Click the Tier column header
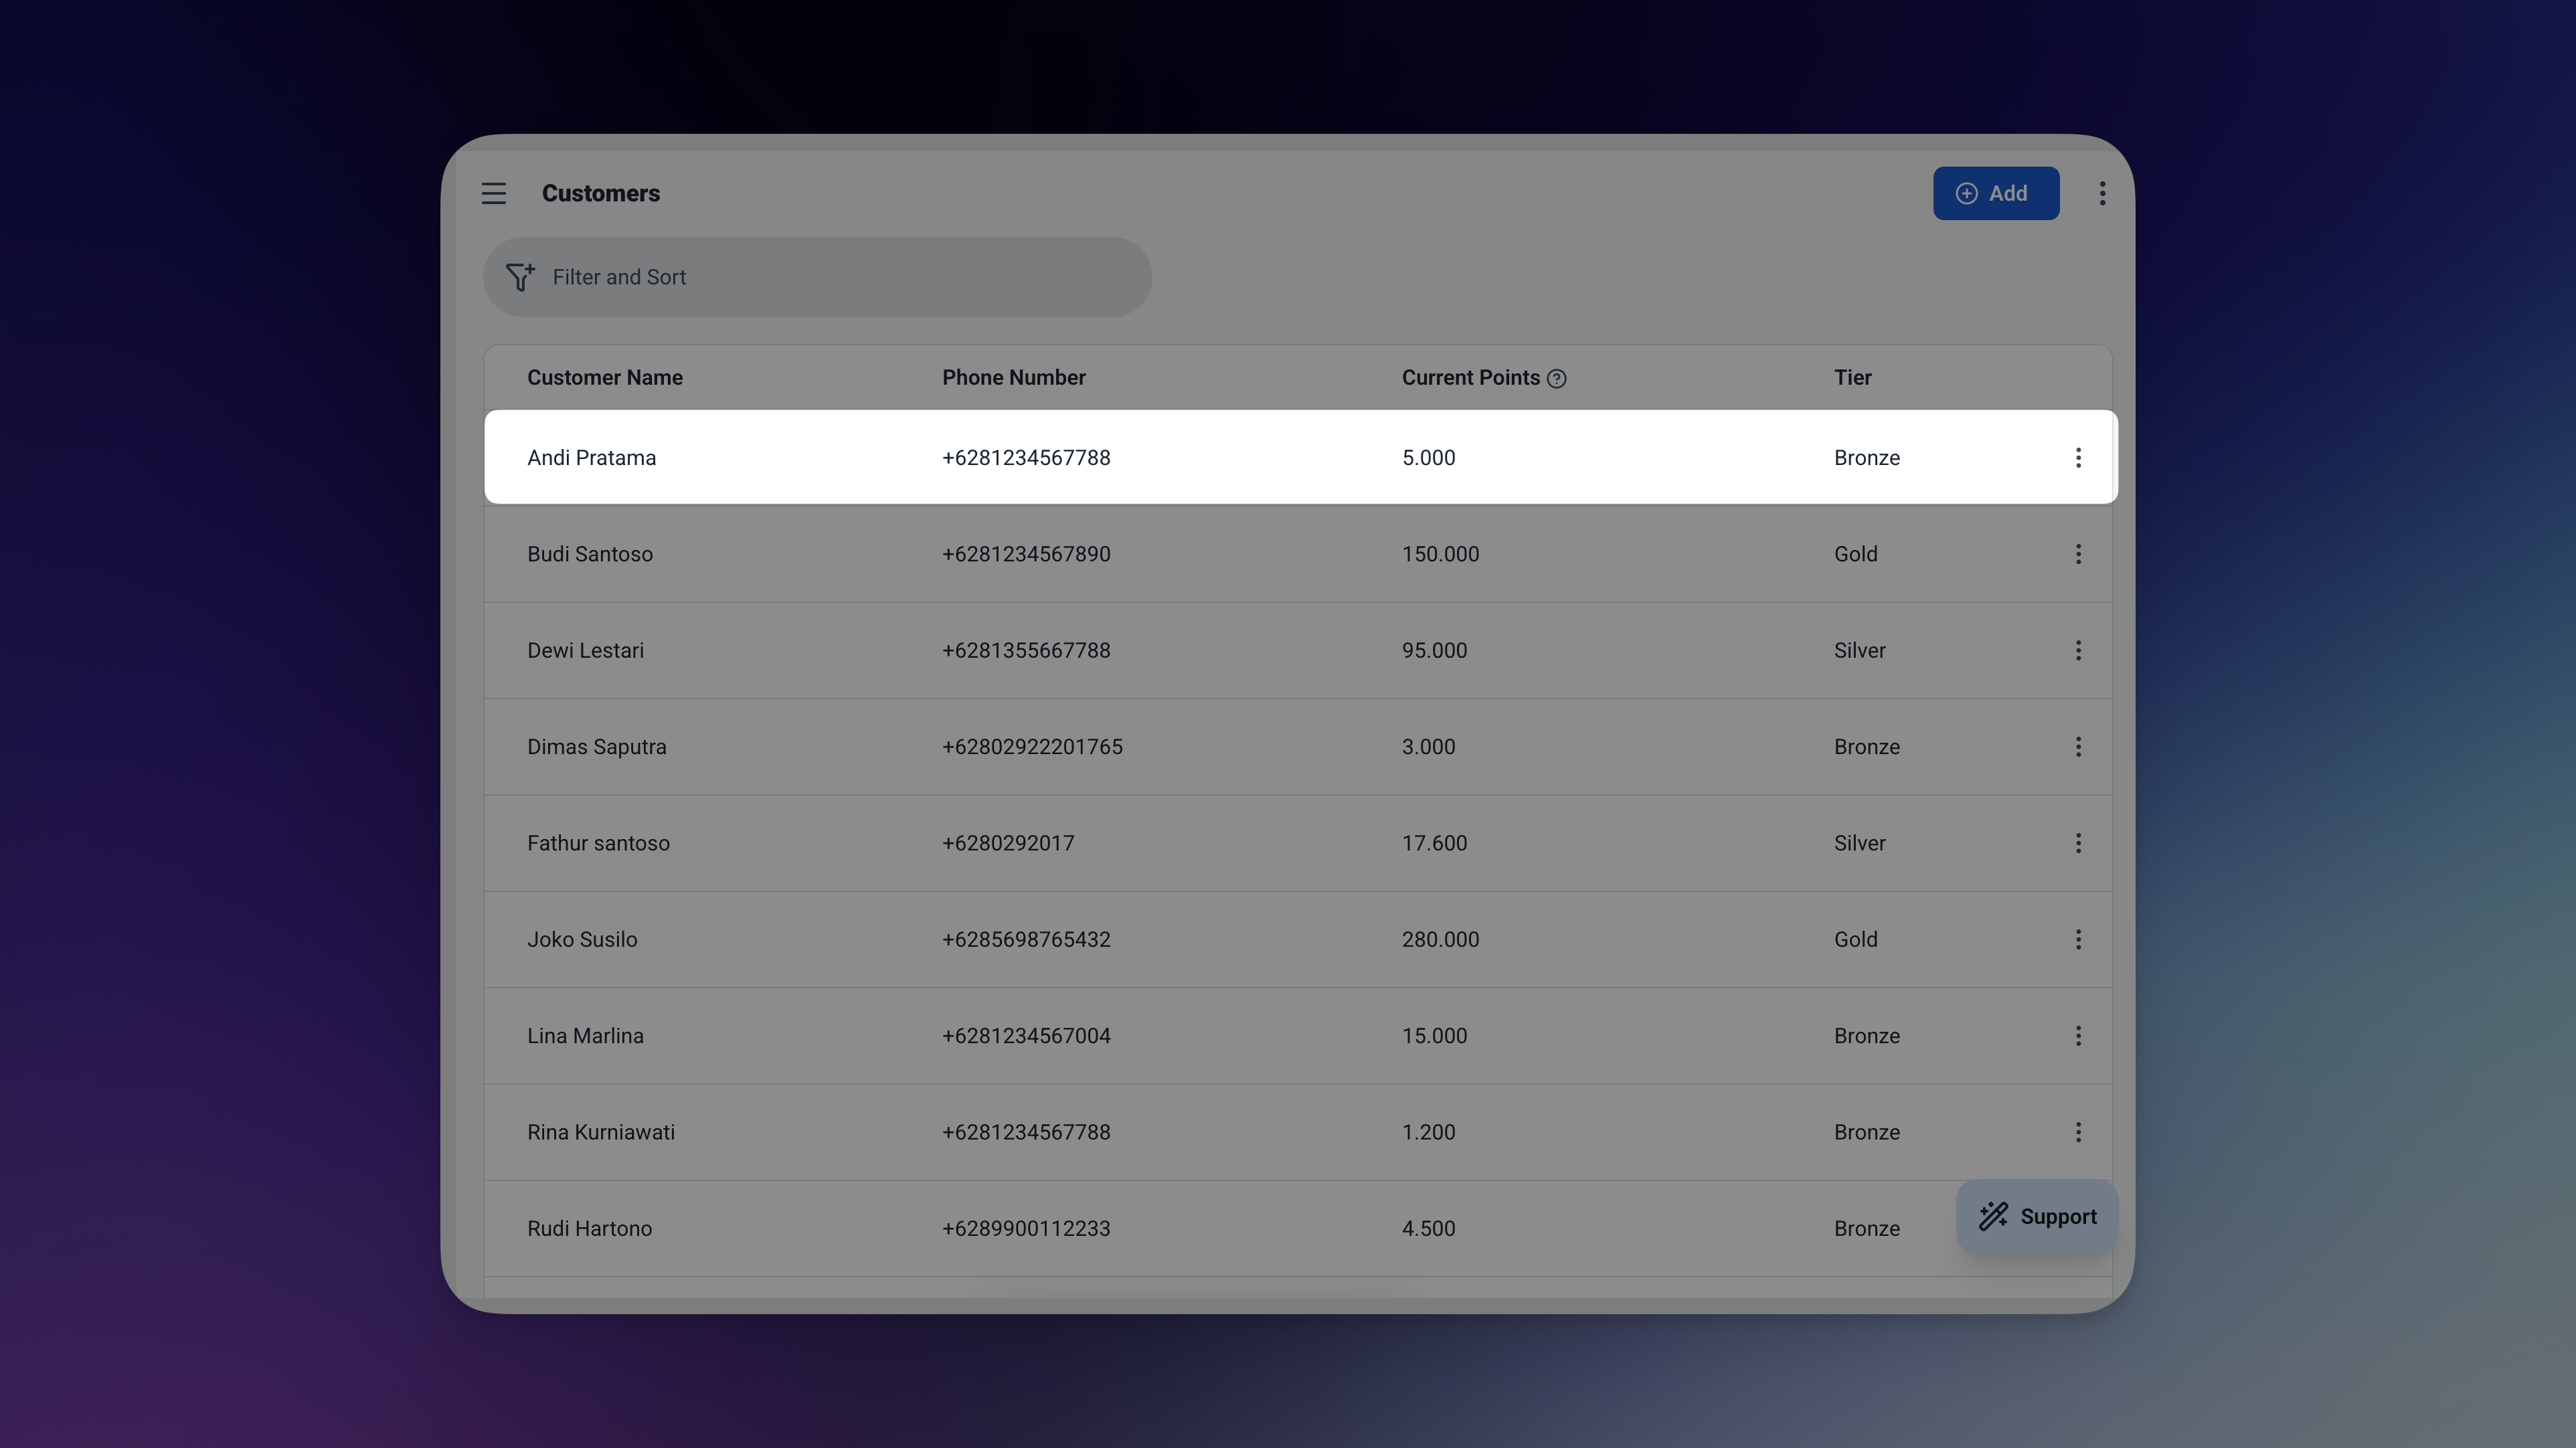Viewport: 2576px width, 1448px height. click(1852, 378)
